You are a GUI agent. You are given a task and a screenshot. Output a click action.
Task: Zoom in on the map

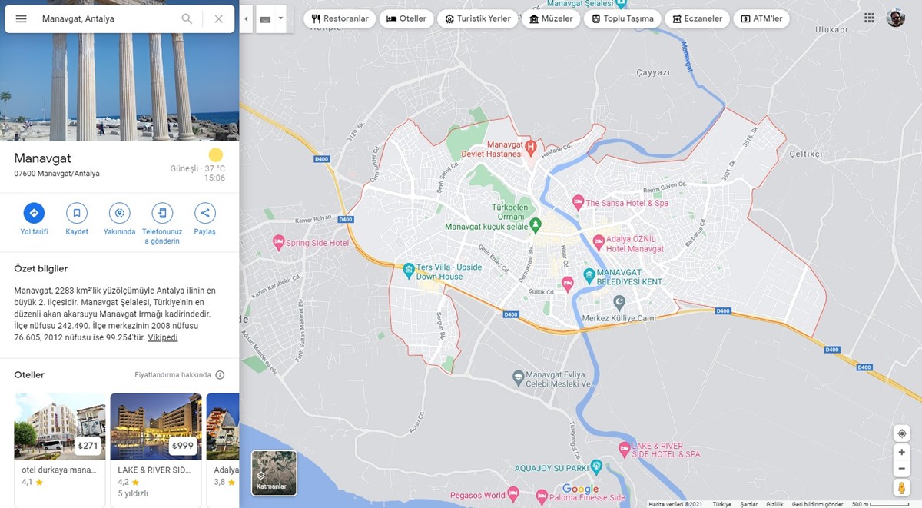(902, 453)
